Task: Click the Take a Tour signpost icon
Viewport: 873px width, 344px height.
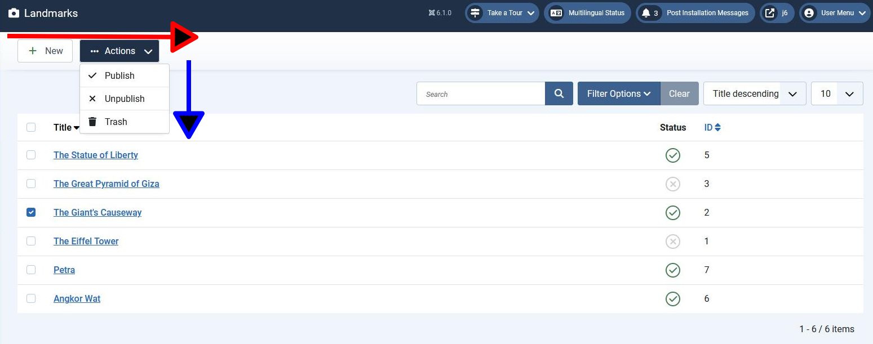Action: click(x=475, y=13)
